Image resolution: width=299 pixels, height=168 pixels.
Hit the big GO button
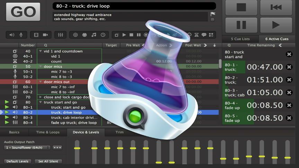tap(23, 12)
